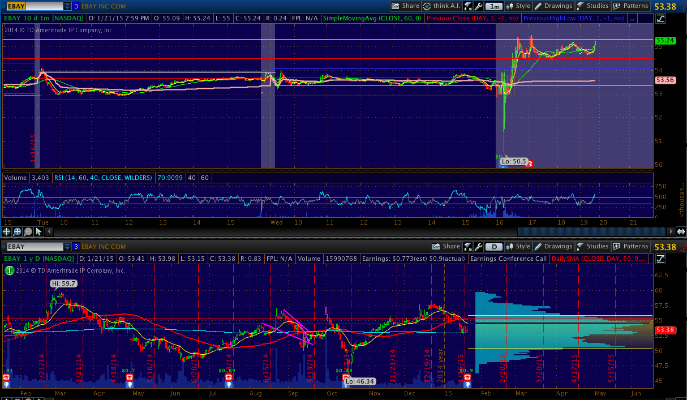The height and width of the screenshot is (400, 687).
Task: Toggle the lower chart price axis scale icon
Action: pos(662,259)
